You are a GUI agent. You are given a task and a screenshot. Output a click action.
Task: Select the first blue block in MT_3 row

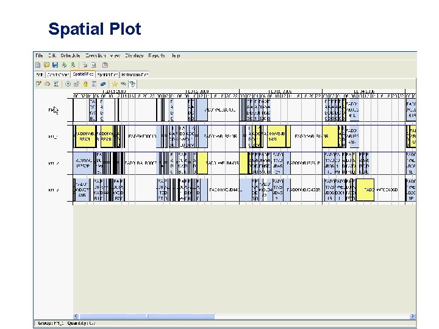(82, 190)
